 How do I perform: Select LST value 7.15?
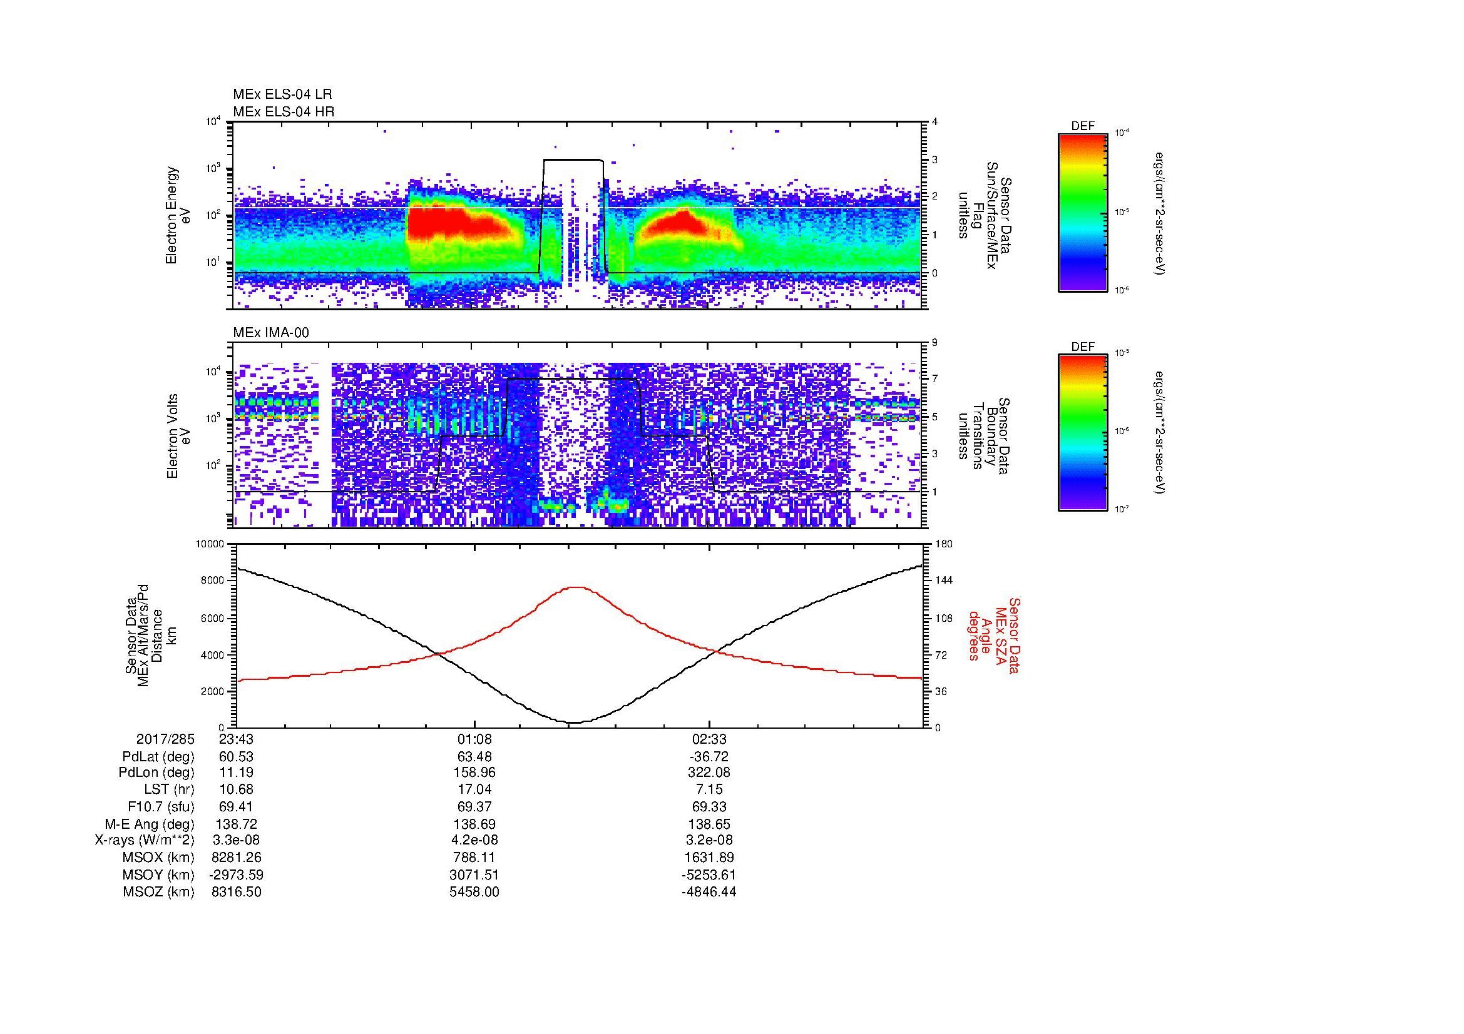709,789
